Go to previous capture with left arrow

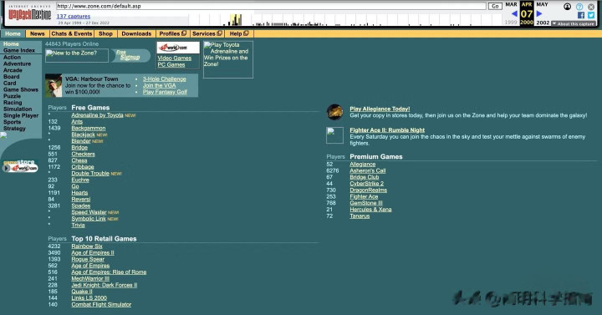[x=514, y=14]
